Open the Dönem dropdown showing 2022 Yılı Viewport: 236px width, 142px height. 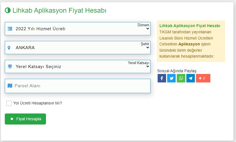point(78,29)
